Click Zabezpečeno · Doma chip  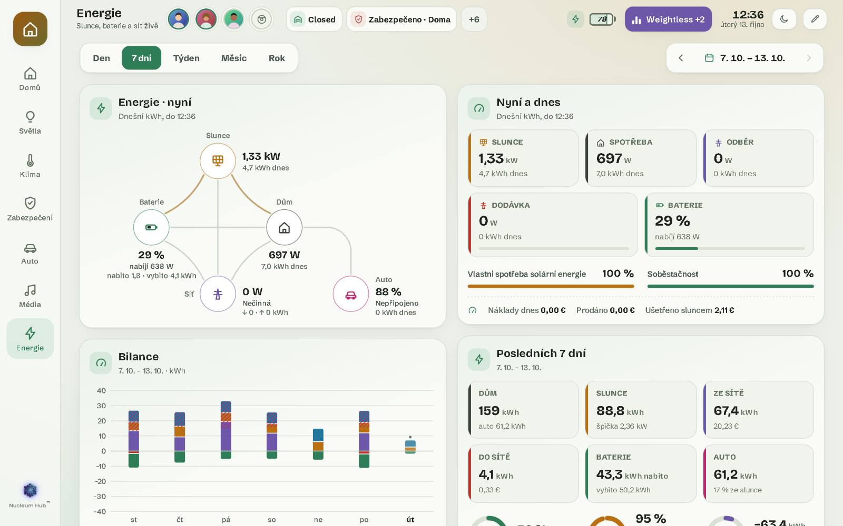click(x=401, y=19)
